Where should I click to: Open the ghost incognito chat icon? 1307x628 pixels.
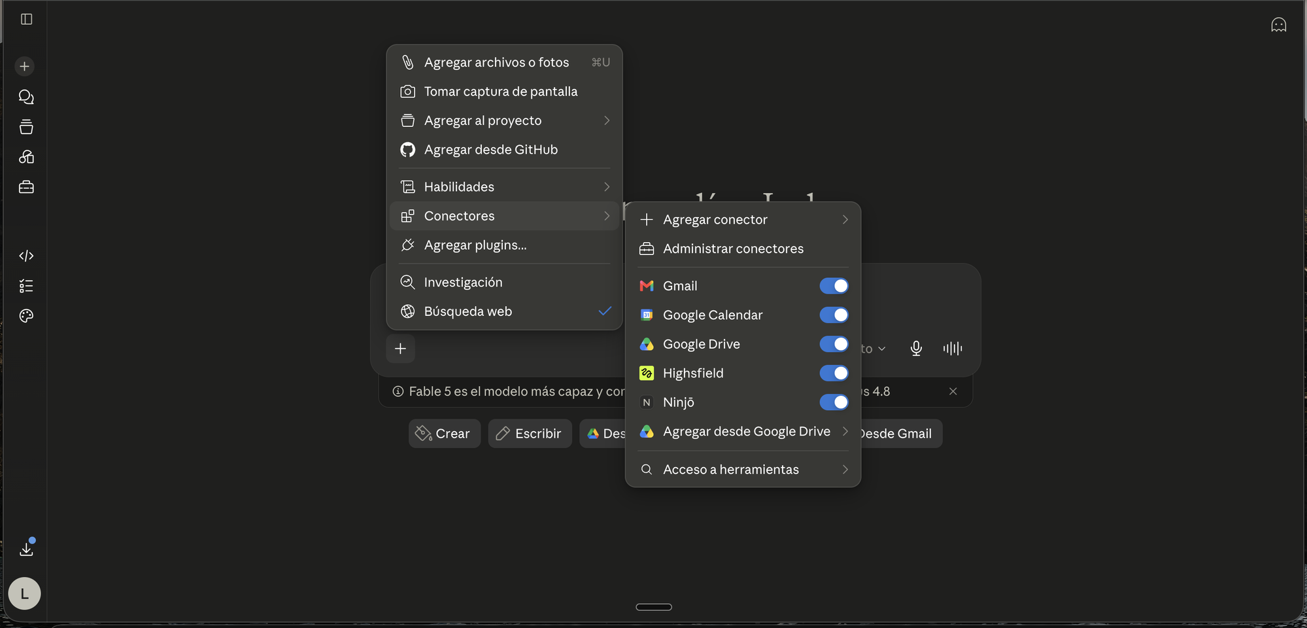coord(1278,25)
